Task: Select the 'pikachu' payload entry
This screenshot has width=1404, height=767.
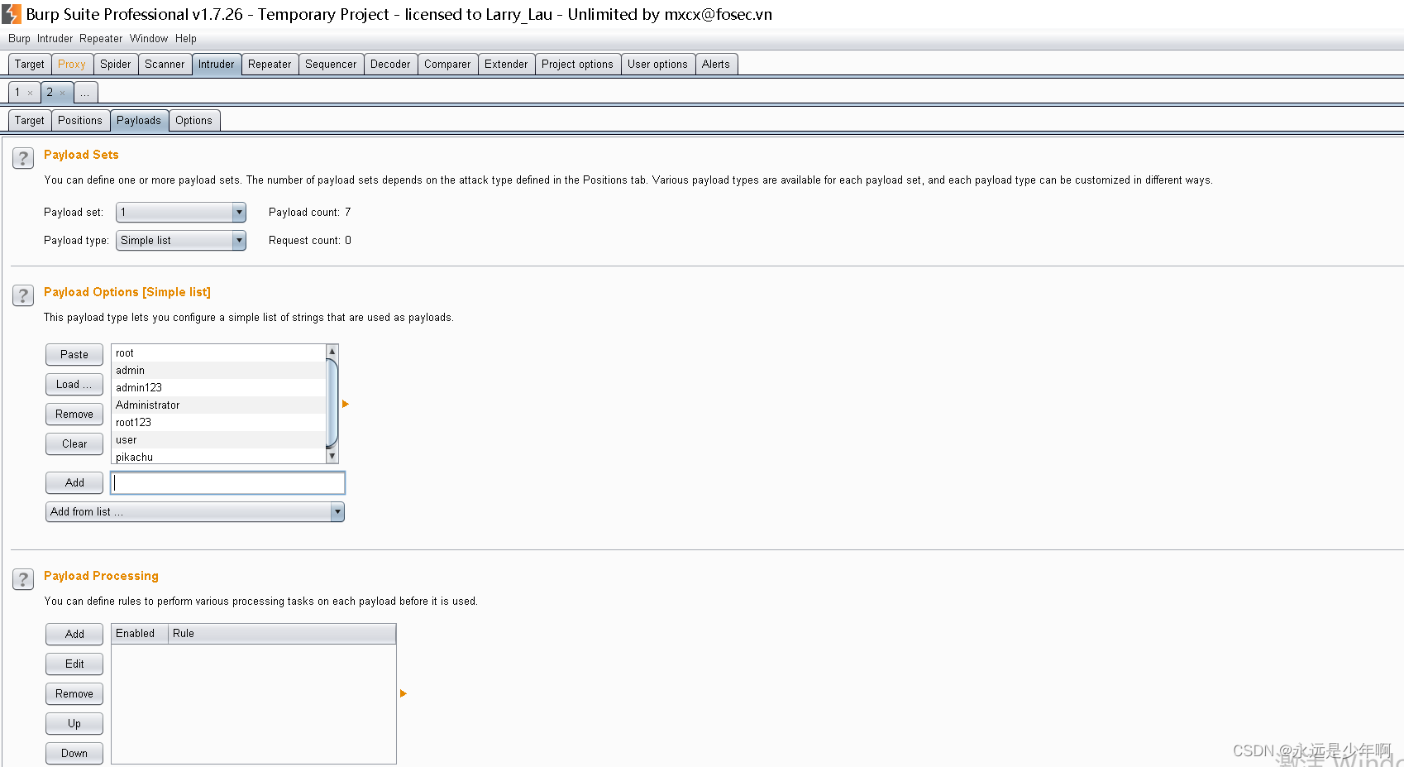Action: click(219, 457)
